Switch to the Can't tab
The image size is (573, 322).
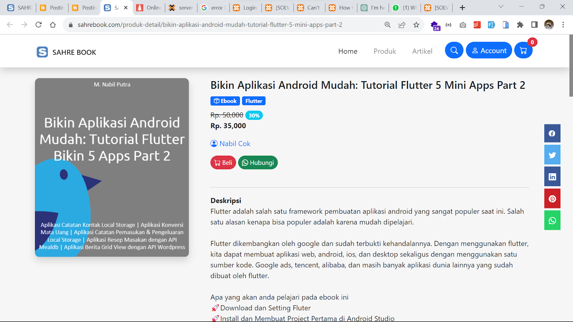310,8
